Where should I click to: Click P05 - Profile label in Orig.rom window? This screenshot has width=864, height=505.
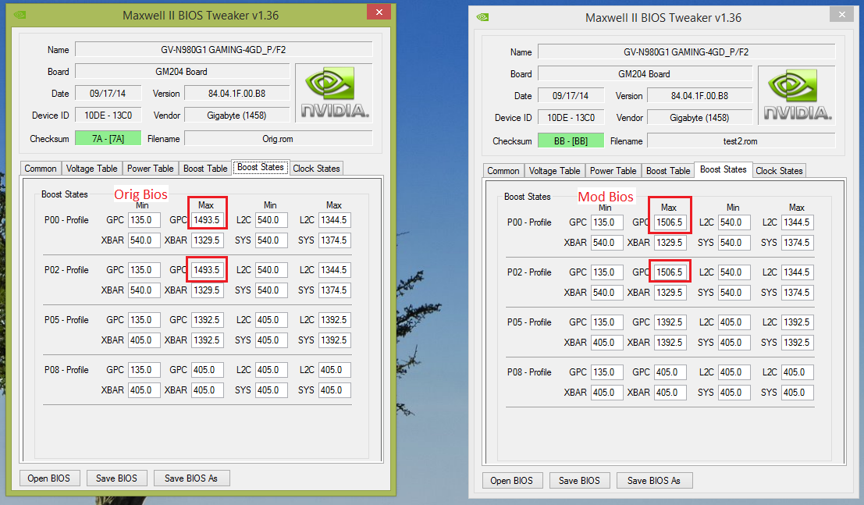pyautogui.click(x=66, y=320)
